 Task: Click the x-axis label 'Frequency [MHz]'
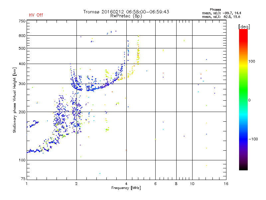(x=126, y=188)
